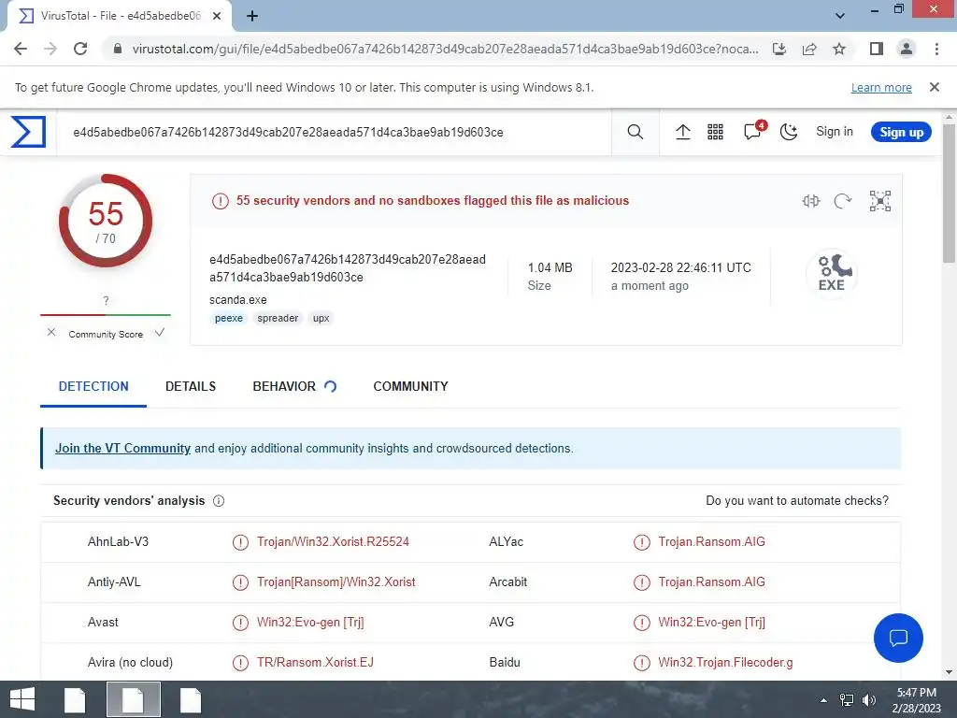
Task: Click the 55/70 detection score gauge
Action: coord(106,221)
